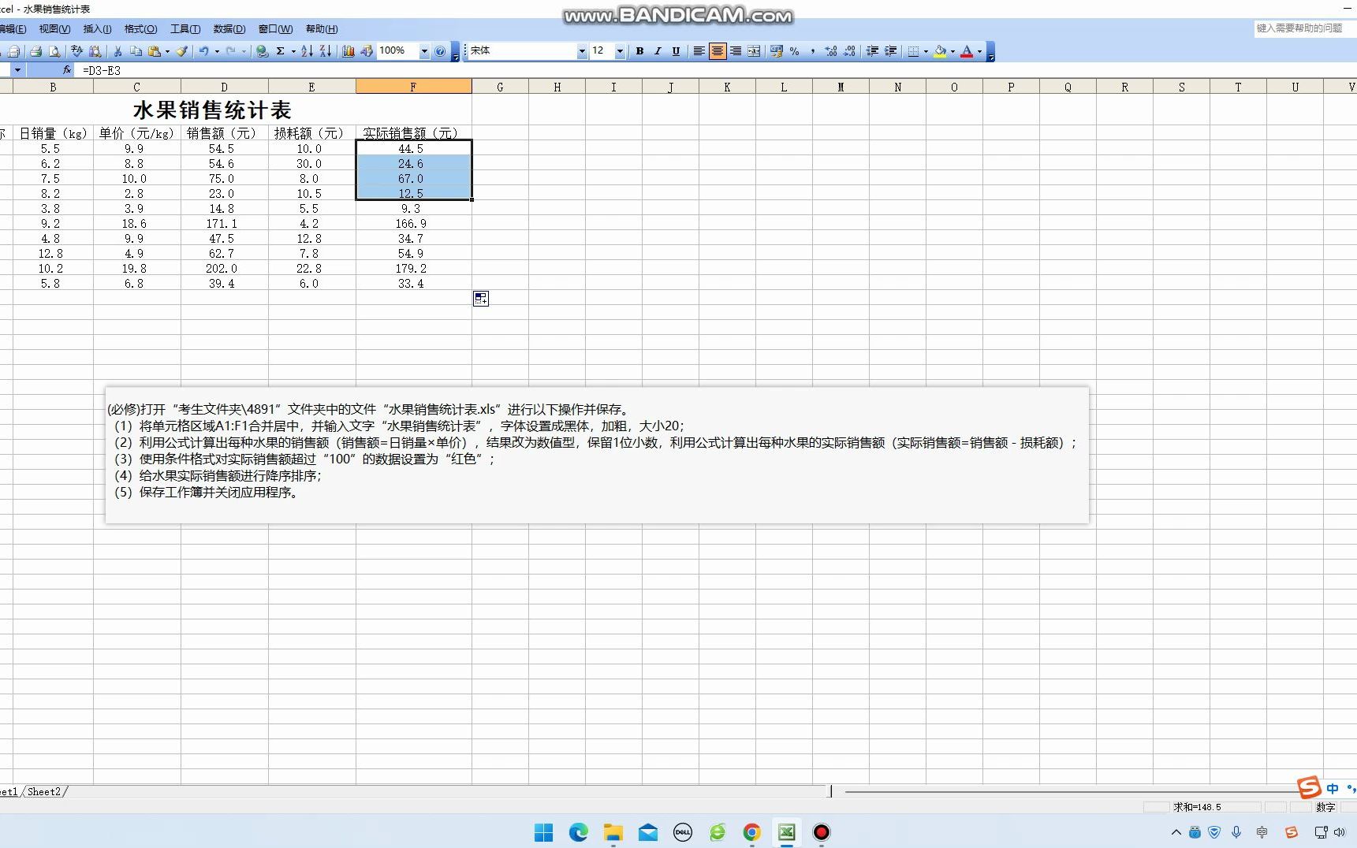This screenshot has width=1357, height=848.
Task: Click the AutoSum icon
Action: tap(281, 51)
